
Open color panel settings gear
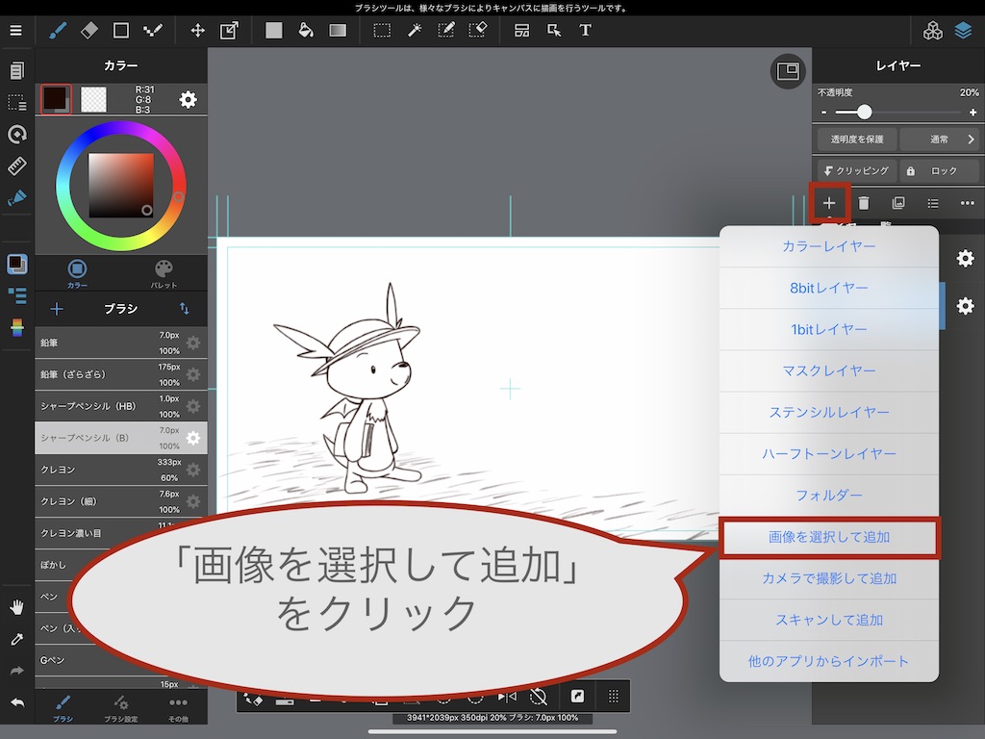coord(189,99)
